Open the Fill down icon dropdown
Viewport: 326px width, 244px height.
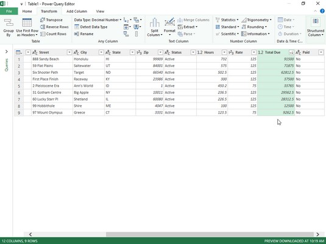click(127, 27)
